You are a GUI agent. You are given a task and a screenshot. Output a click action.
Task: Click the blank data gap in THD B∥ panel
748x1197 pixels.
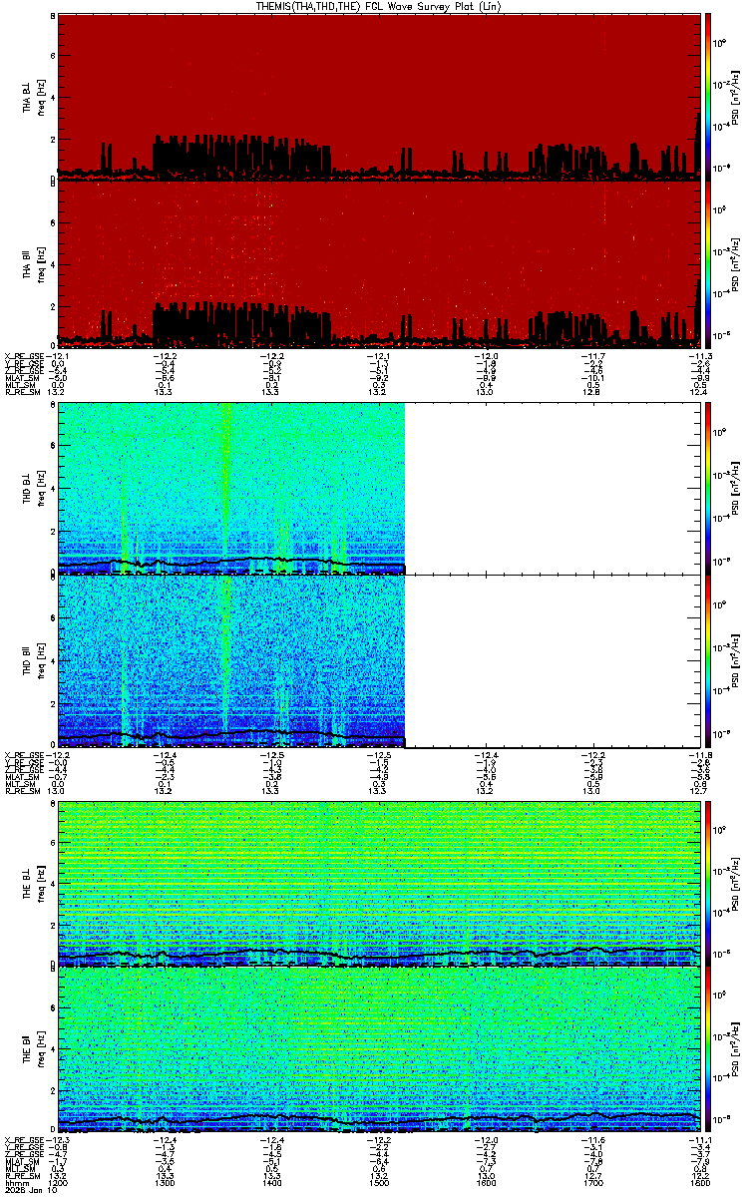click(x=554, y=659)
